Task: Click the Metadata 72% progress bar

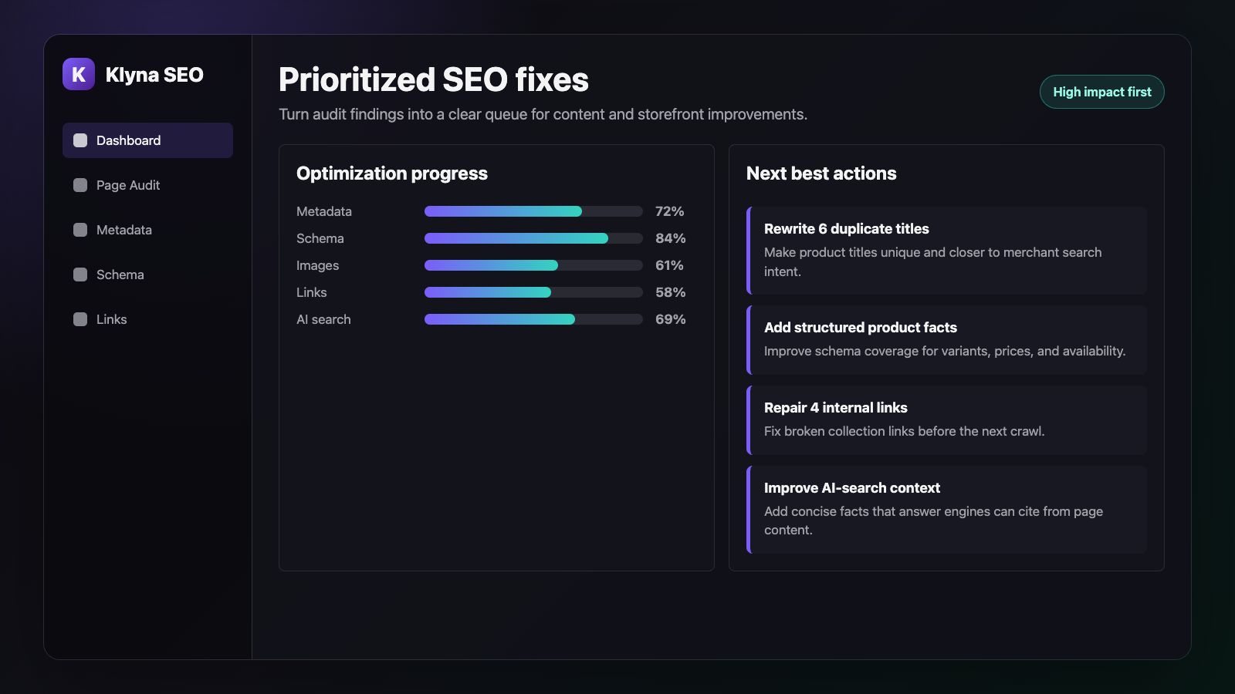Action: click(x=533, y=211)
